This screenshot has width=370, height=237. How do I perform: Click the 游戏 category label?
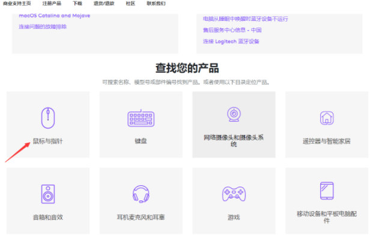(x=234, y=217)
